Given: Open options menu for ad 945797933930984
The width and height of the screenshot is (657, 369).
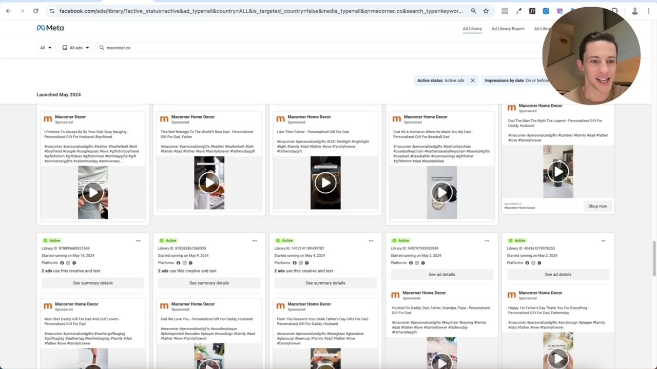Looking at the screenshot, I should tap(487, 240).
